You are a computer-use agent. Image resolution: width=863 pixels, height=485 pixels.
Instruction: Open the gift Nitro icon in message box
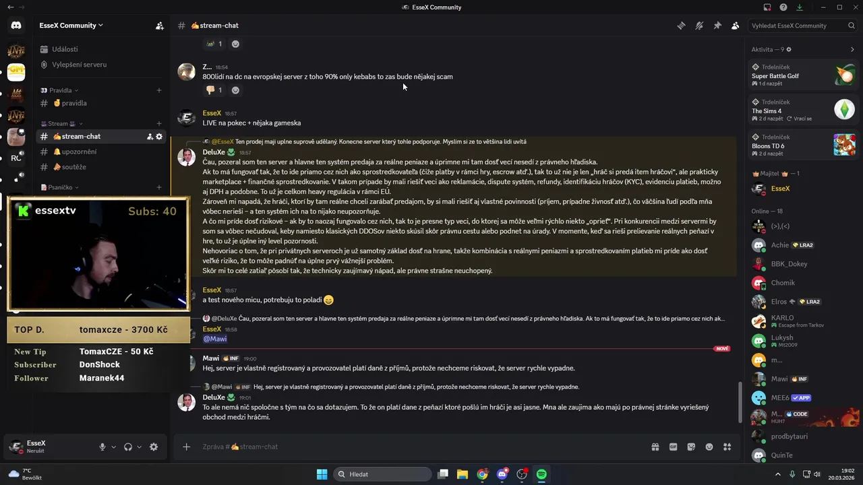coord(655,447)
